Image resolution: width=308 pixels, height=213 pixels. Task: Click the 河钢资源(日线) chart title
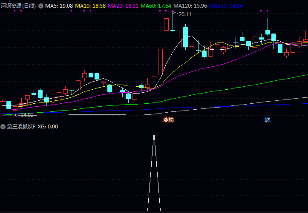(x=18, y=6)
